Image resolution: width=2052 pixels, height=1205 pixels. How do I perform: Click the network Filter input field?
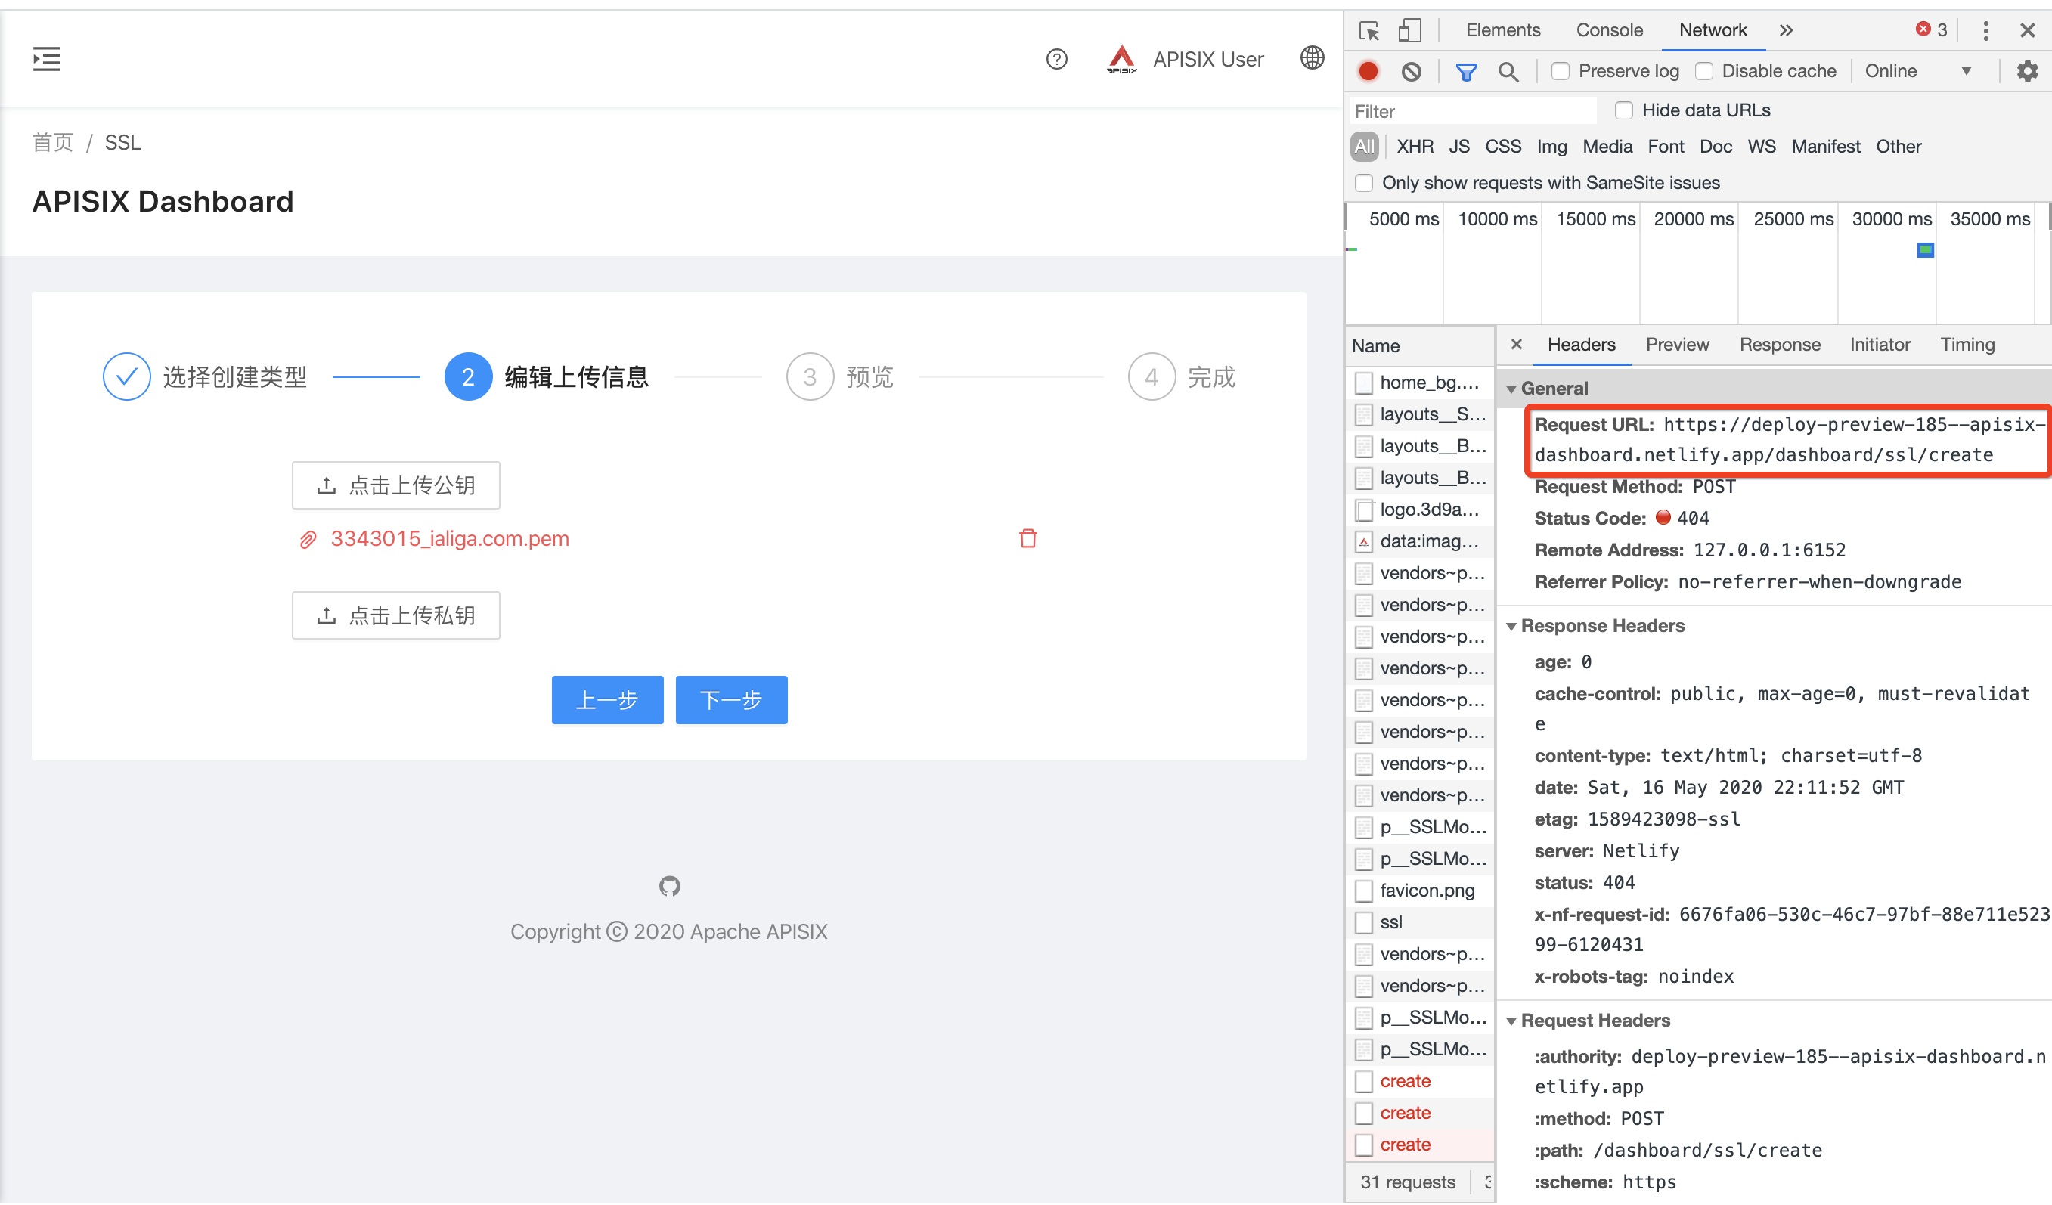1471,110
